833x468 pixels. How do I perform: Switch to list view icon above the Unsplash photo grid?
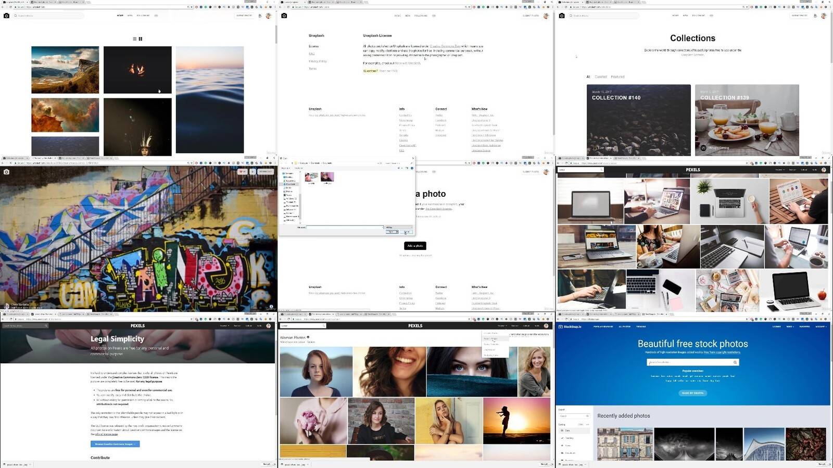135,39
